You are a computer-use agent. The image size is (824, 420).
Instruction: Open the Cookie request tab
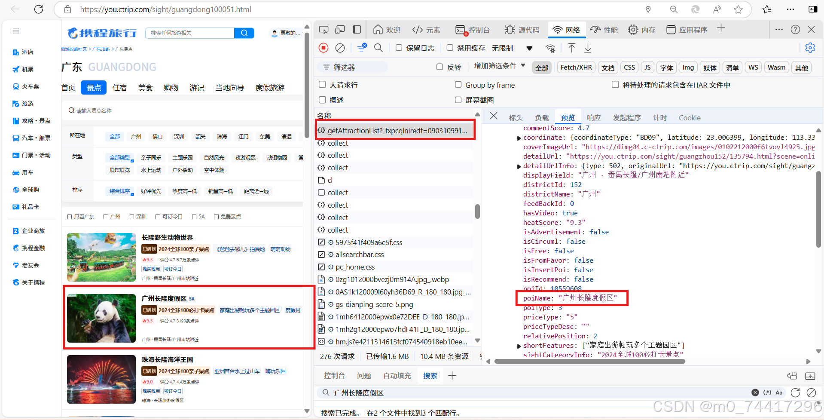pyautogui.click(x=690, y=118)
